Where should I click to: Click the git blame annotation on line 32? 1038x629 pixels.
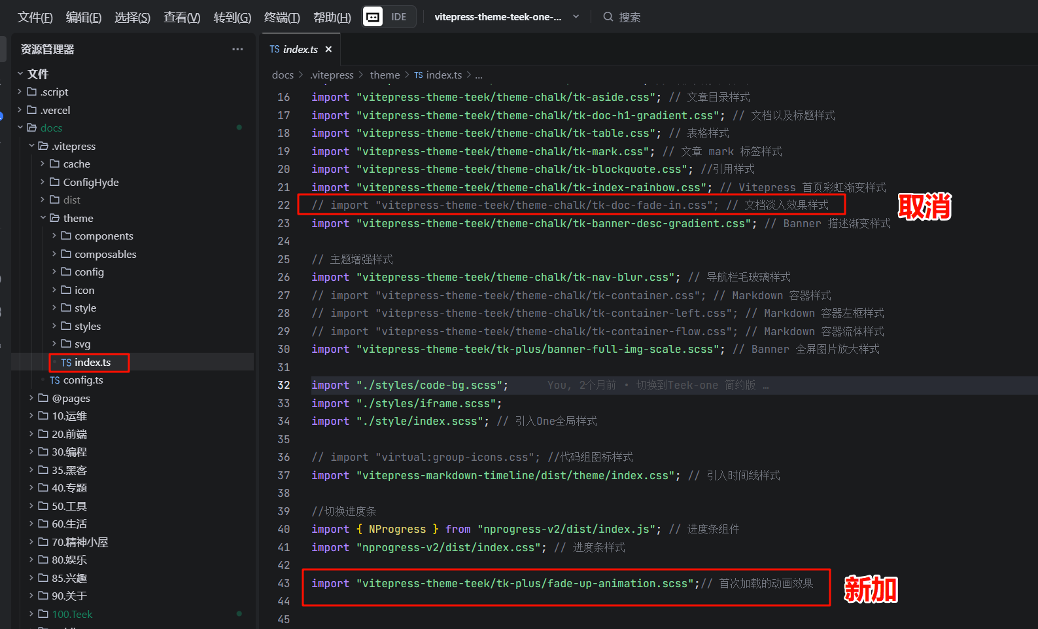pyautogui.click(x=658, y=386)
